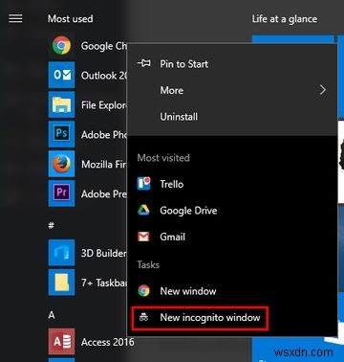Select New window task
344x362 pixels.
click(232, 291)
